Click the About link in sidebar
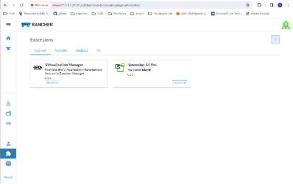The height and width of the screenshot is (184, 293). point(8,177)
